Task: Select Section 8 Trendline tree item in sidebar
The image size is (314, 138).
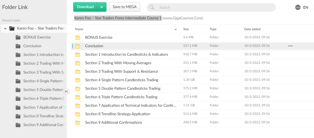Action: 44,116
